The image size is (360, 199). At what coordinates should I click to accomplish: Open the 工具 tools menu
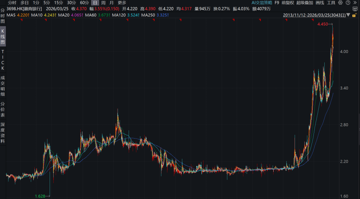pos(331,3)
